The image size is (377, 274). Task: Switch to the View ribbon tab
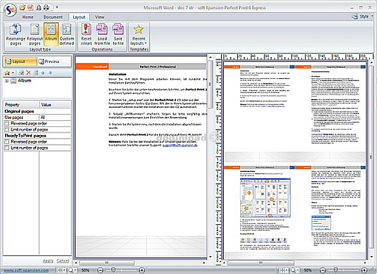[99, 17]
